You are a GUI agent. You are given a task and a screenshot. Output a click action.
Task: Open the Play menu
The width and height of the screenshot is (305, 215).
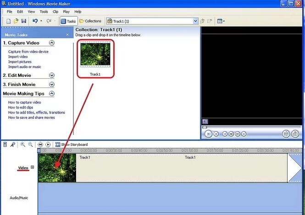[x=66, y=11]
